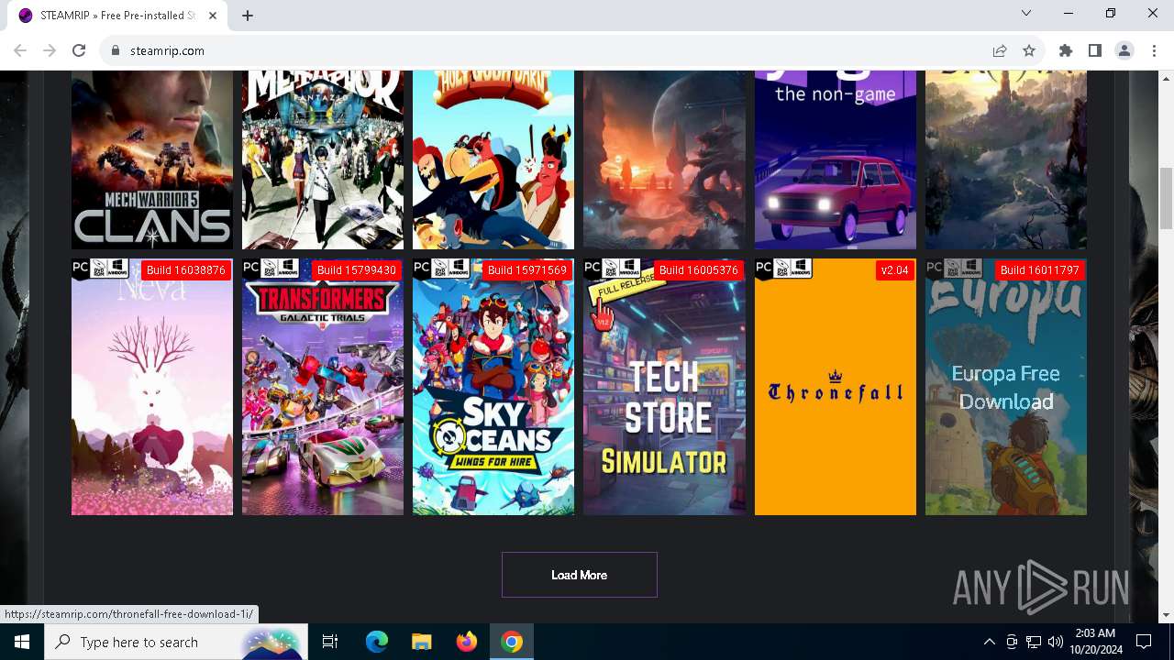
Task: Open Chrome profile avatar
Action: click(x=1124, y=50)
